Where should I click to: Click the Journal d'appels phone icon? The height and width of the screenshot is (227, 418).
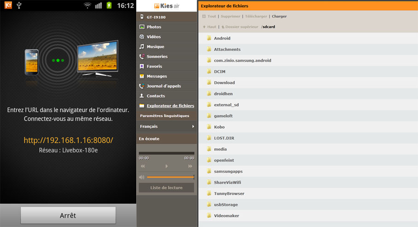142,85
